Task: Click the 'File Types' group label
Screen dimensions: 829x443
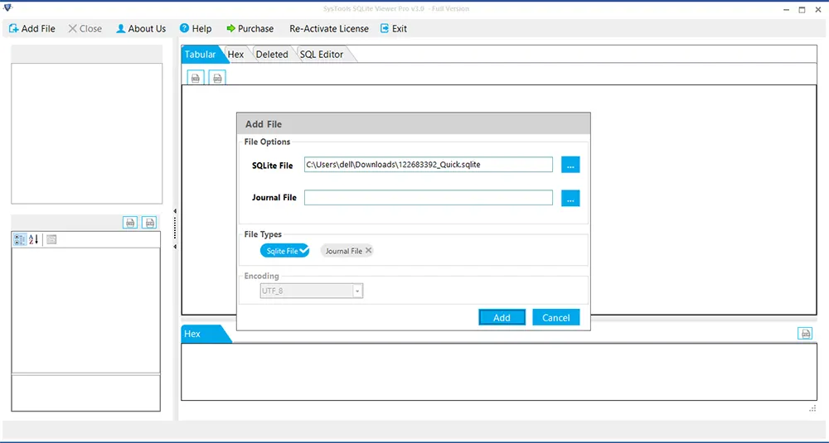Action: coord(263,234)
